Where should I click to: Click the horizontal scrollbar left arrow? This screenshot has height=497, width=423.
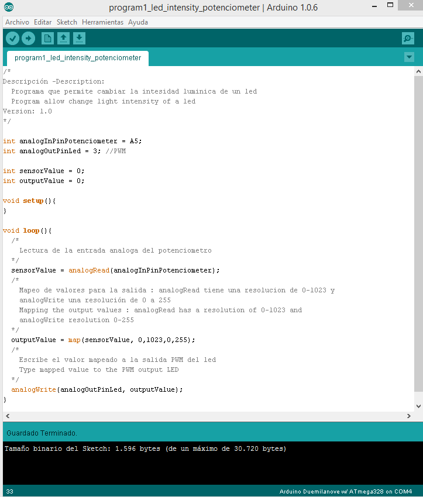[8, 416]
